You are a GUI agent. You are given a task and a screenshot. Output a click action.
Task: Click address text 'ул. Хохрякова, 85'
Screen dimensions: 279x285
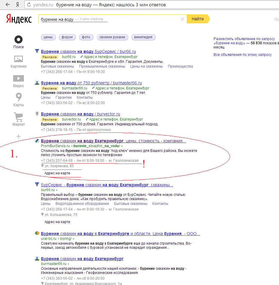59,166
